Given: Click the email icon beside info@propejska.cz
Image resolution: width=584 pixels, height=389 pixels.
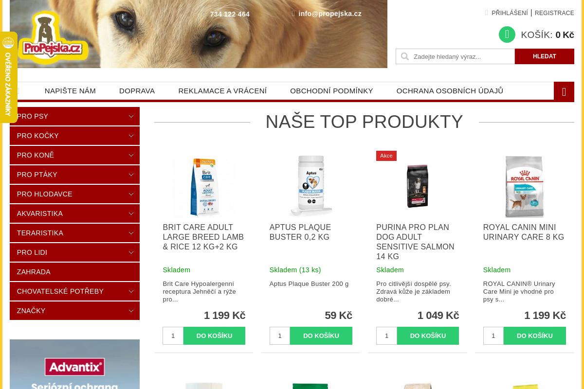Looking at the screenshot, I should pos(293,14).
